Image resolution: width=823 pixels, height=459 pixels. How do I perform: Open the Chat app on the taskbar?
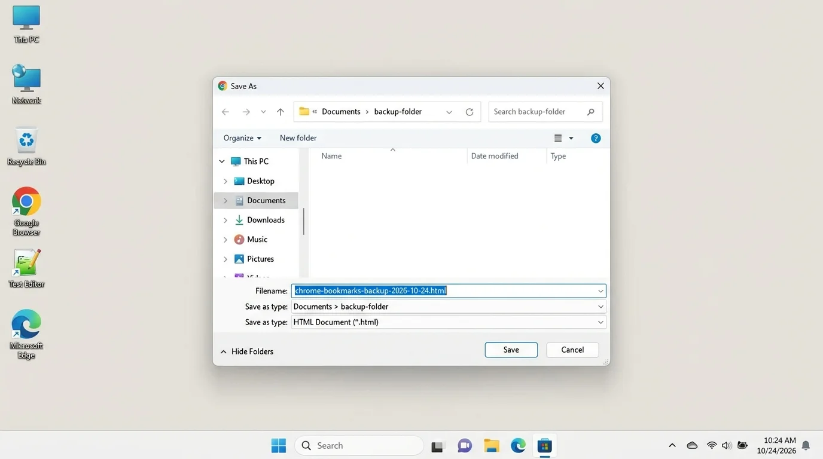coord(465,445)
